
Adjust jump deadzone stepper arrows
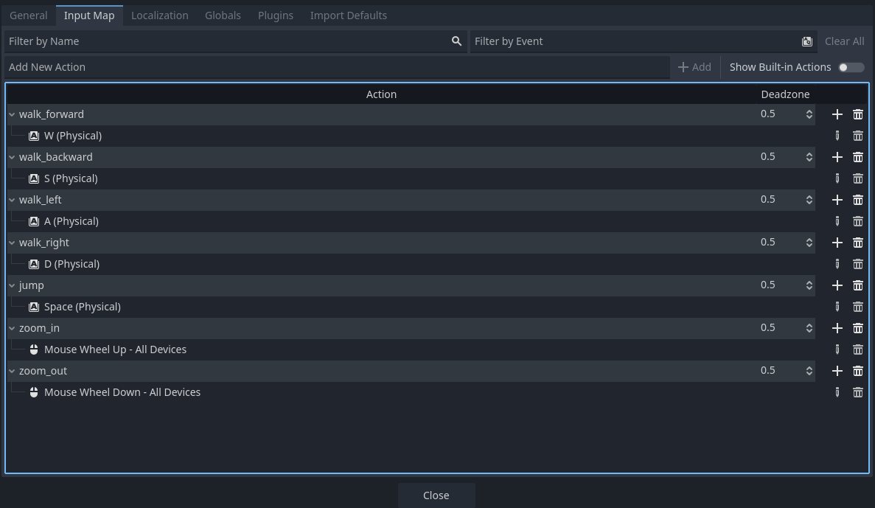coord(809,286)
